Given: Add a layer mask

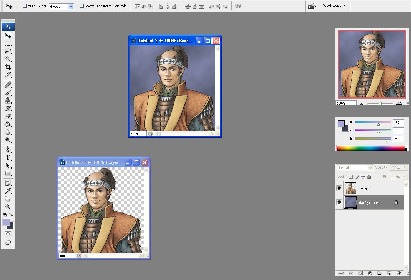Looking at the screenshot, I should tap(360, 273).
